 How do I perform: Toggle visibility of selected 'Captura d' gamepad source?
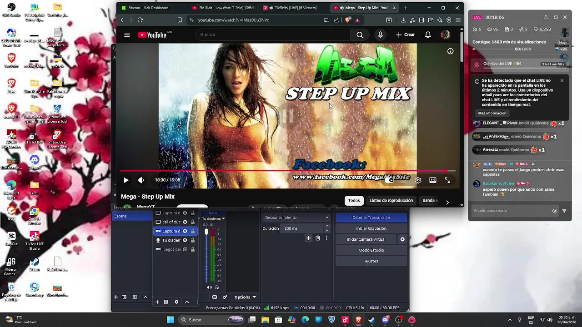pos(185,231)
